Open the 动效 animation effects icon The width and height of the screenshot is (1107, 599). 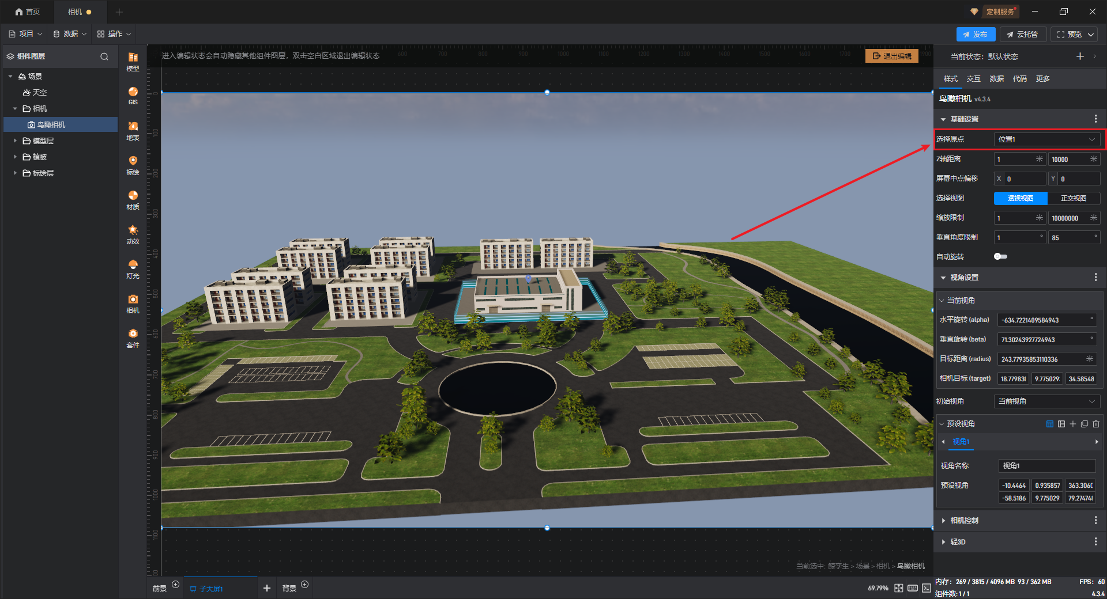point(133,234)
